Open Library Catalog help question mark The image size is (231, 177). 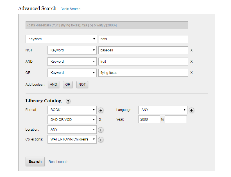tap(68, 101)
